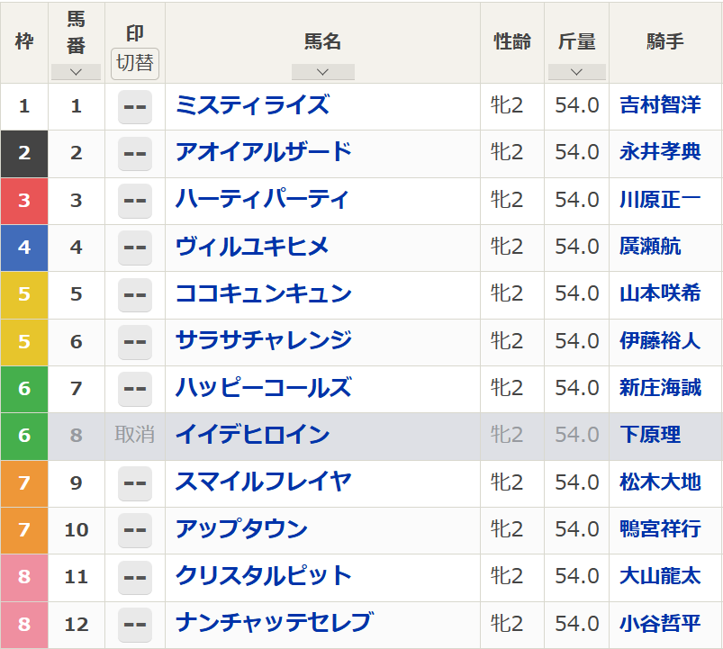This screenshot has height=649, width=723.
Task: Choose a mark for ナンチャッテセレブ
Action: [135, 625]
